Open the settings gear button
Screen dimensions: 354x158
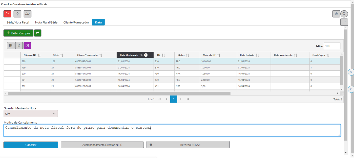(336, 14)
